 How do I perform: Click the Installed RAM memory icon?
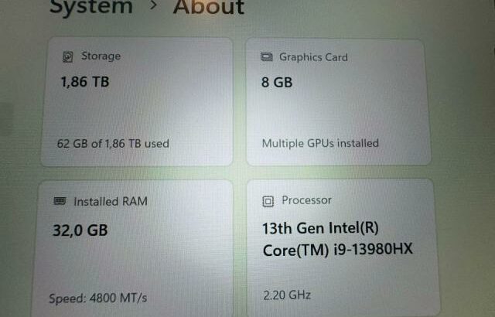tap(60, 201)
